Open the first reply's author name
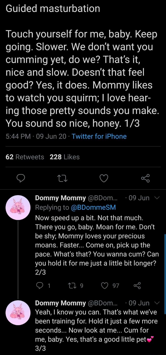Viewport: 166px width, 355px height. tap(60, 198)
